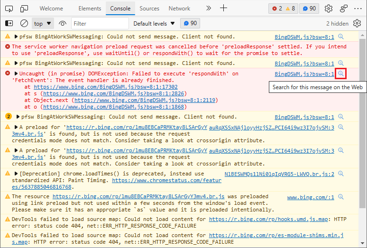The width and height of the screenshot is (367, 248).
Task: Search the web for second pfsw warning
Action: pyautogui.click(x=341, y=63)
